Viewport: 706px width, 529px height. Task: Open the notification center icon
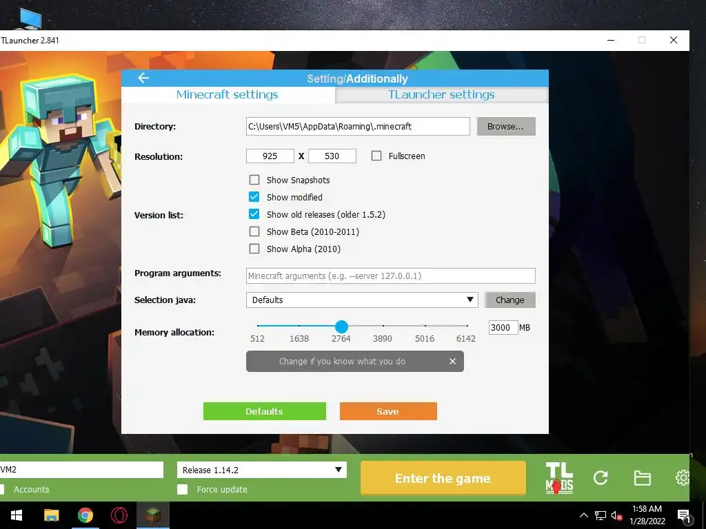click(x=683, y=516)
